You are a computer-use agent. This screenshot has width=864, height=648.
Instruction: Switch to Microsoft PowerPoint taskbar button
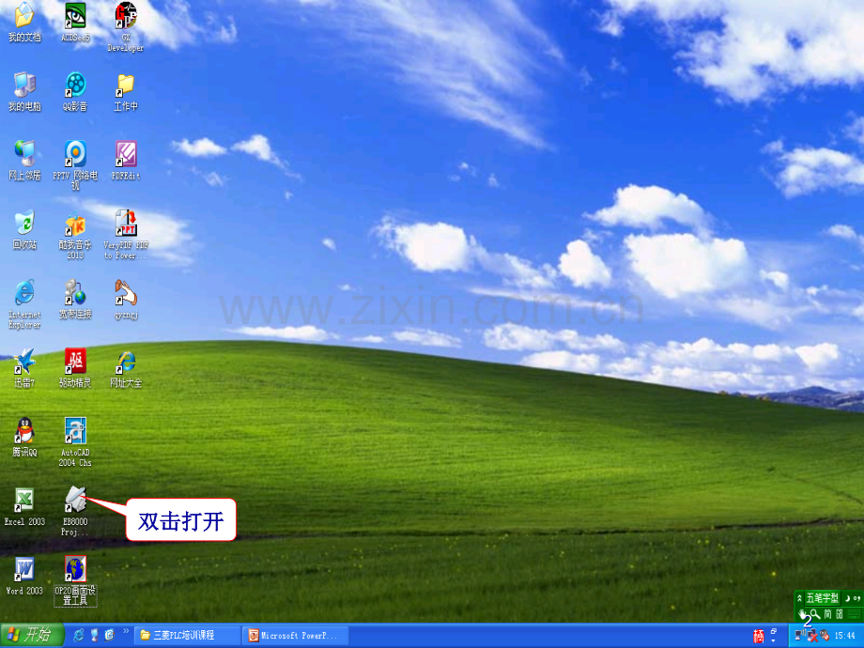pyautogui.click(x=297, y=636)
